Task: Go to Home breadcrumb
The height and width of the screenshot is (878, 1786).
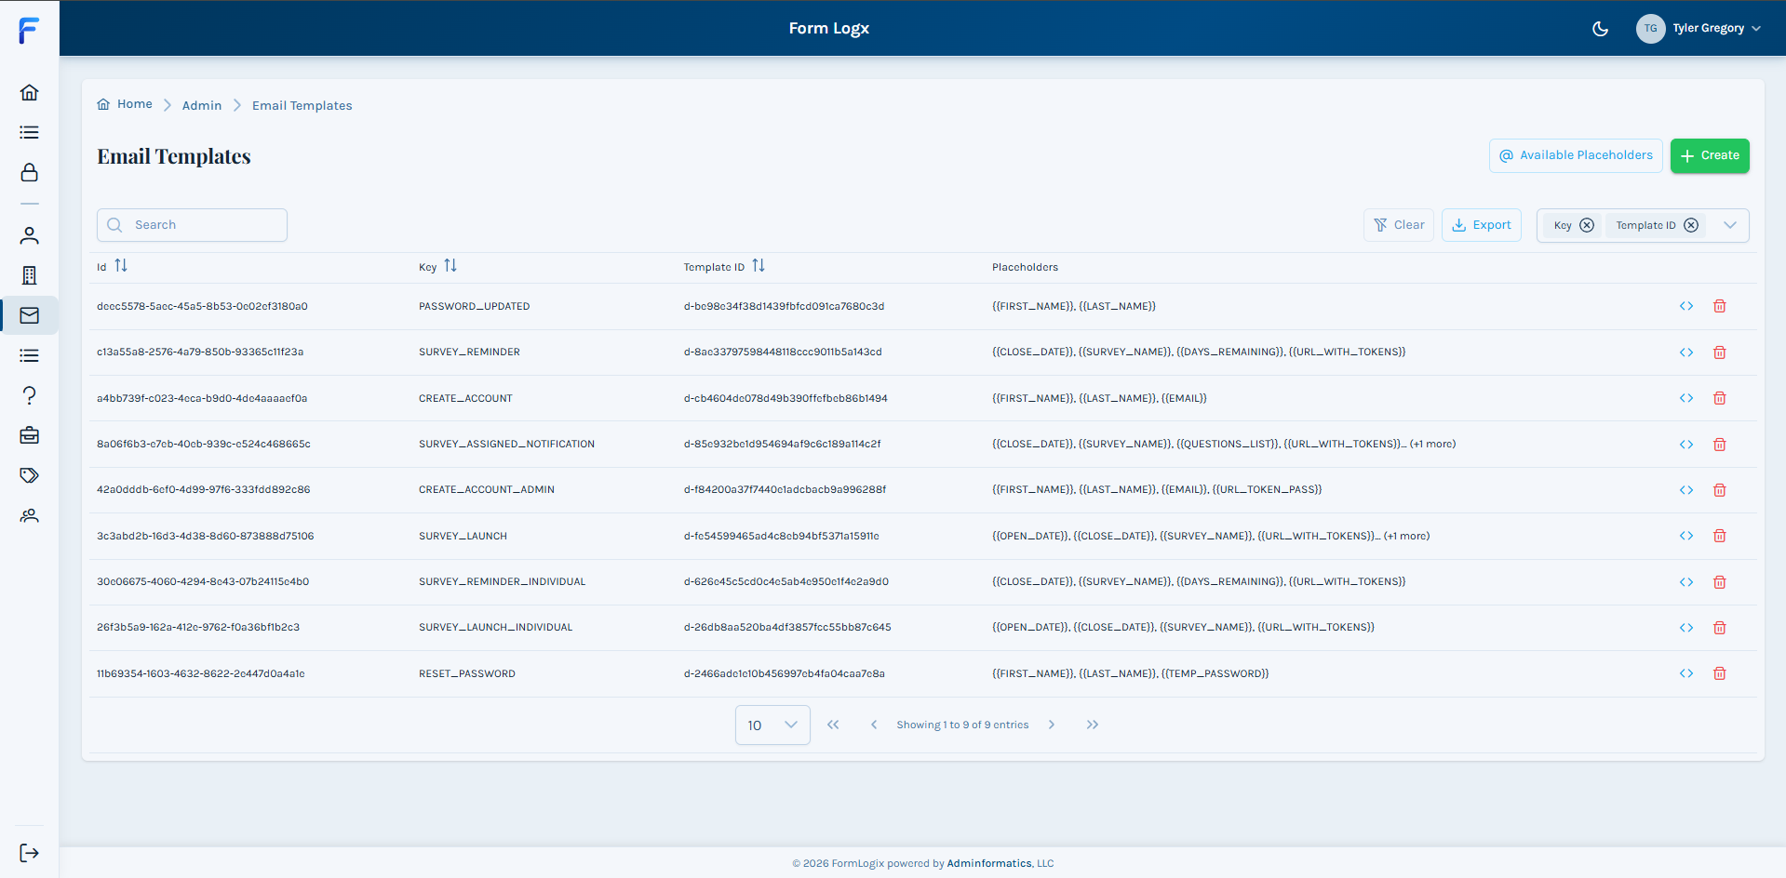Action: [125, 104]
